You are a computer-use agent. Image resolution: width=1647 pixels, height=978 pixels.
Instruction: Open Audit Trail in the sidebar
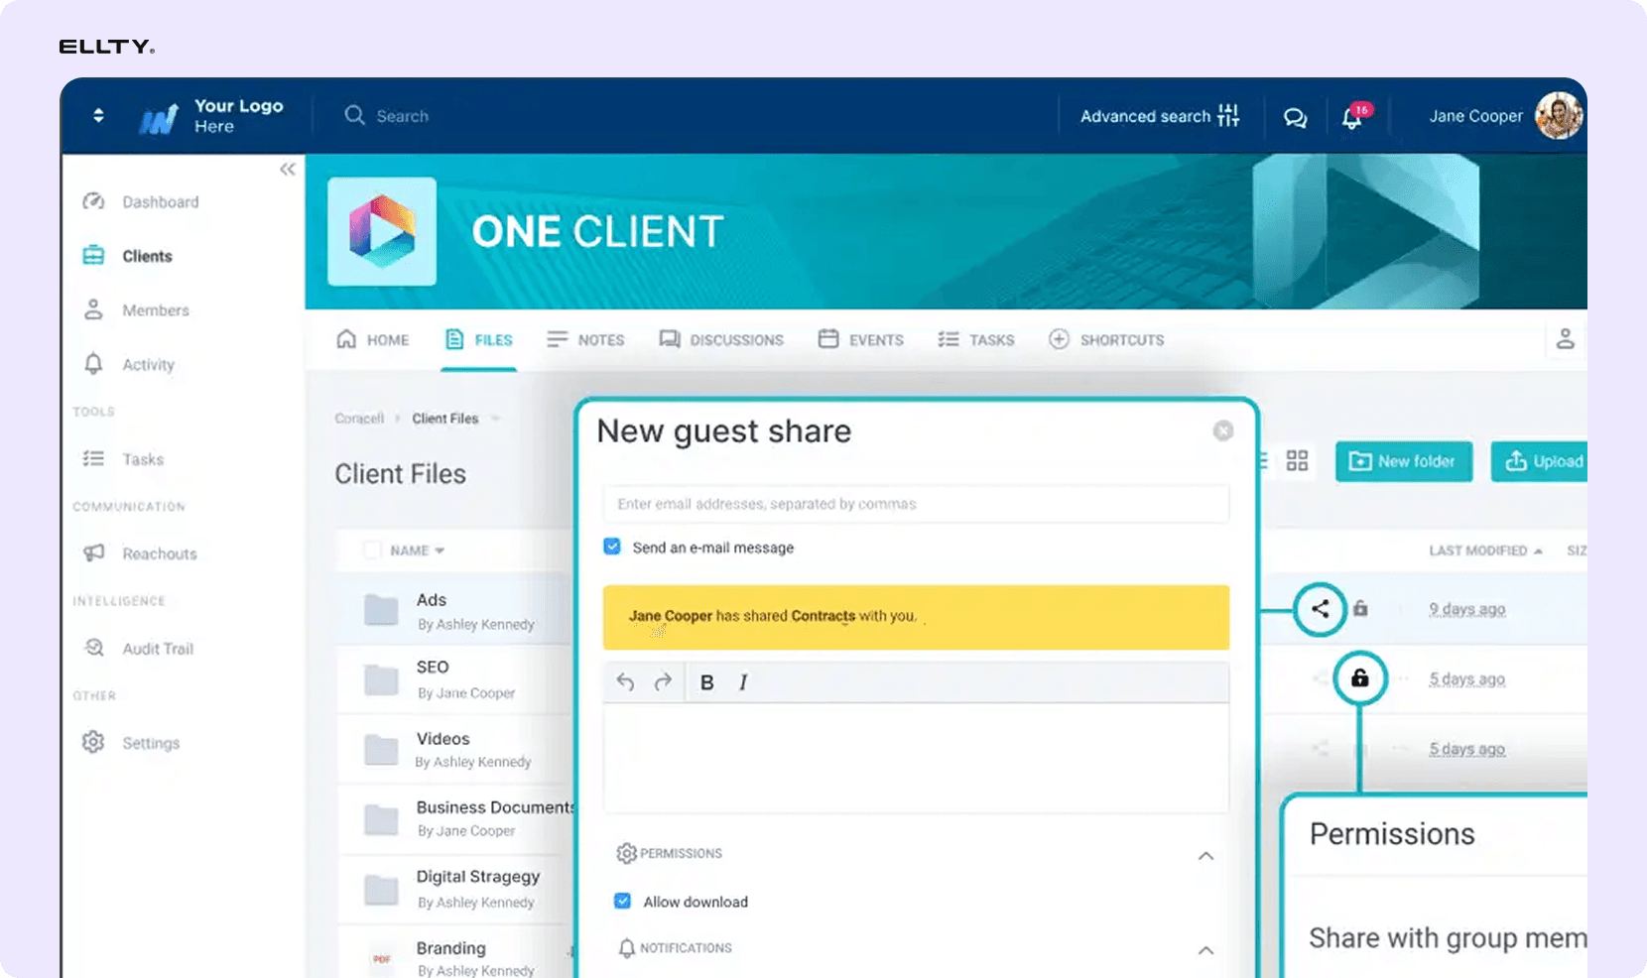[x=139, y=649]
